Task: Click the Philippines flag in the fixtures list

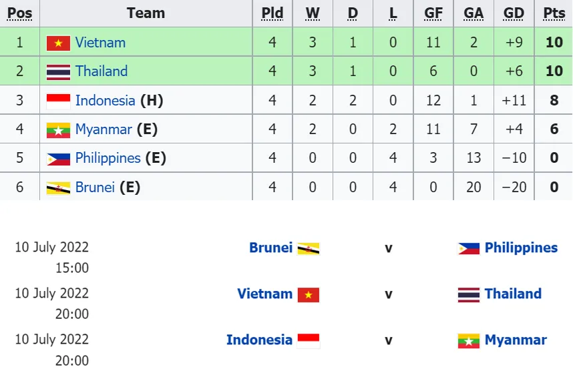Action: pyautogui.click(x=469, y=248)
